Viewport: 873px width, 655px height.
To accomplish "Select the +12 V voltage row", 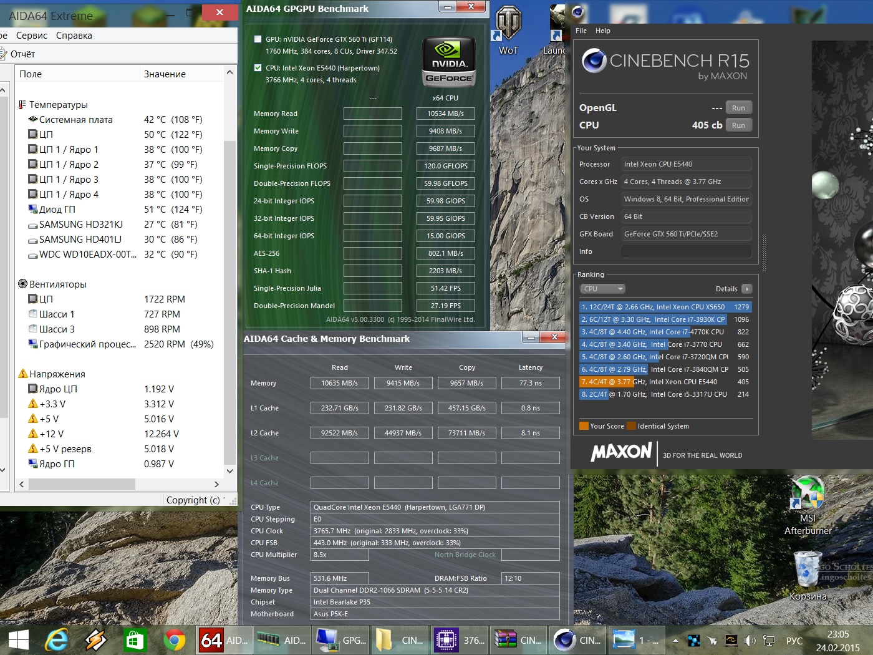I will 118,434.
